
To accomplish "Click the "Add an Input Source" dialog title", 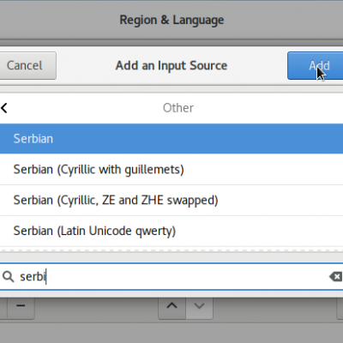I will (171, 65).
